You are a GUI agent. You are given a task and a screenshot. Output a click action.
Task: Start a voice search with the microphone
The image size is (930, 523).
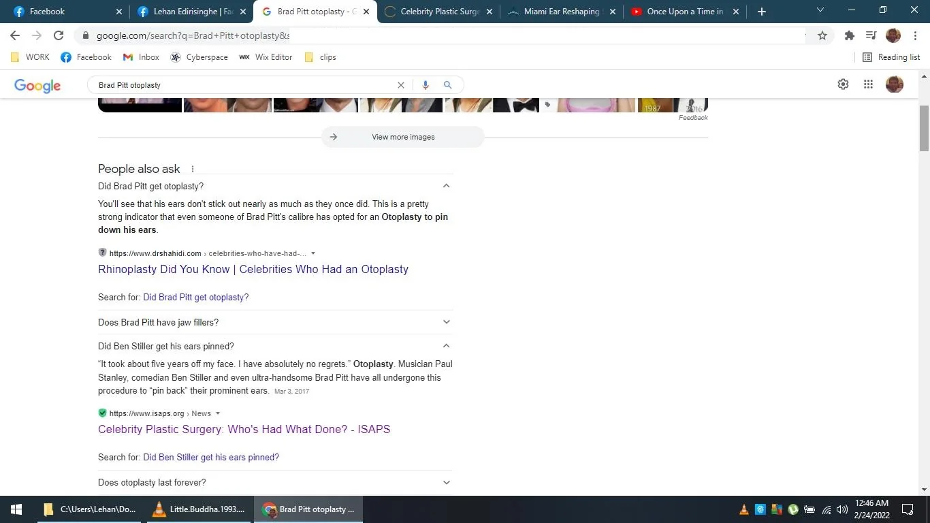click(x=426, y=85)
